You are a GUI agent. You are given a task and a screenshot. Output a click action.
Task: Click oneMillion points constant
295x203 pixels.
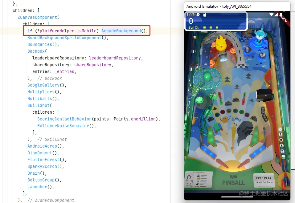click(143, 119)
